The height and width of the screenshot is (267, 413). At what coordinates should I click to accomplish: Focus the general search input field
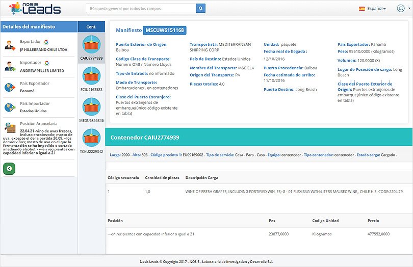click(x=141, y=9)
